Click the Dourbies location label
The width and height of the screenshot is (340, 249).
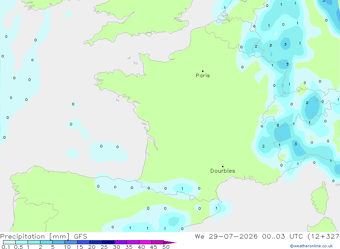[223, 171]
